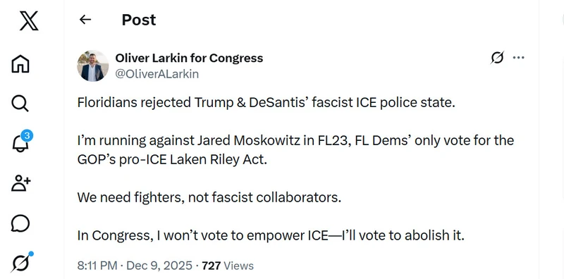Click the sentence about abolishing ICE
Screen dimensions: 564x279
tap(271, 235)
